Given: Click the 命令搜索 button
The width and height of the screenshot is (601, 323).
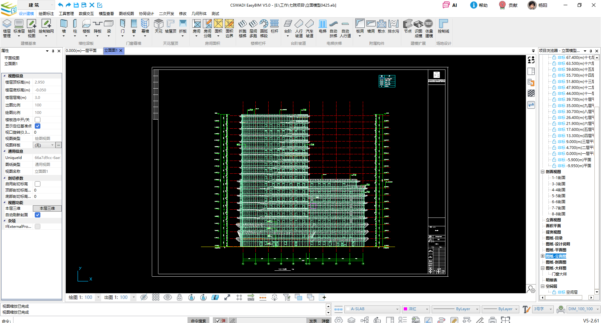Looking at the screenshot, I should click(198, 320).
